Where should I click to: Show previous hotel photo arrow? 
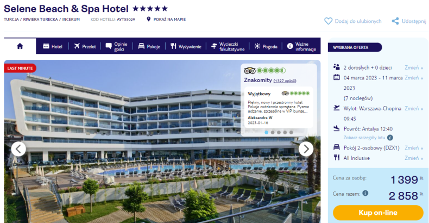point(18,149)
